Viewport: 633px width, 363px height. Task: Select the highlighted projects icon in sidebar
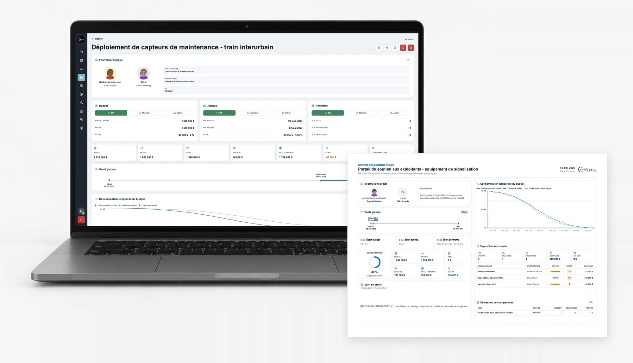tap(81, 77)
